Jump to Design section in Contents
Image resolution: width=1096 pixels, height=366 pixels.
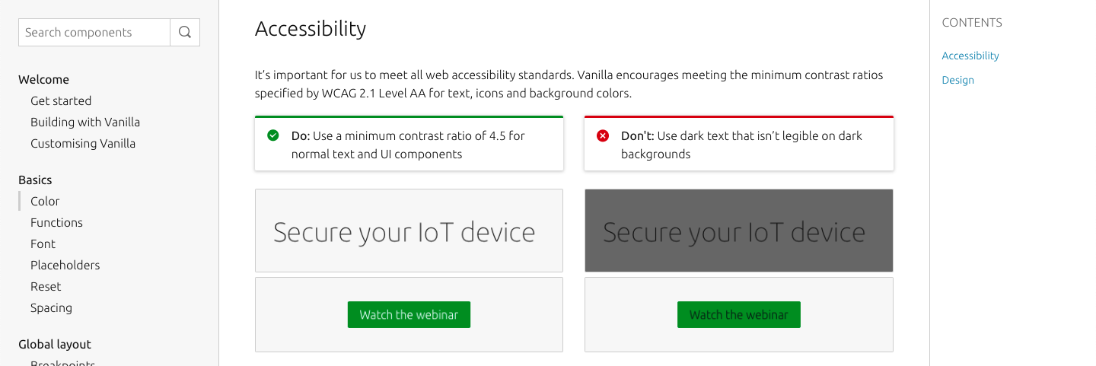point(957,80)
